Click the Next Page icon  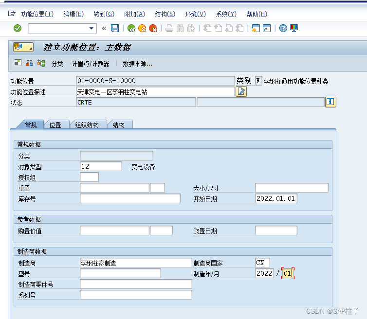229,29
